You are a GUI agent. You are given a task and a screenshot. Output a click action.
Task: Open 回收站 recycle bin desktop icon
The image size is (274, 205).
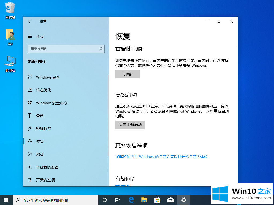(x=10, y=10)
